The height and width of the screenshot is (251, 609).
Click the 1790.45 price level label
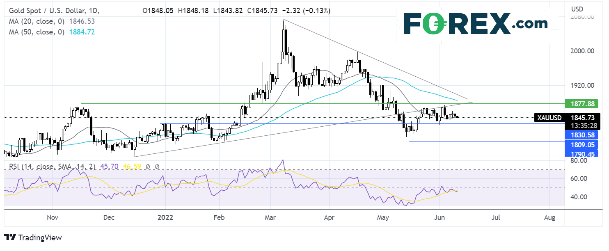tap(582, 153)
